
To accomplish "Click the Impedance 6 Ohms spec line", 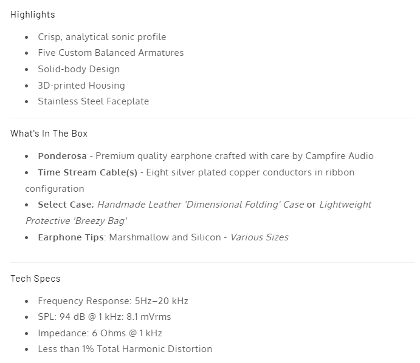I will click(100, 333).
